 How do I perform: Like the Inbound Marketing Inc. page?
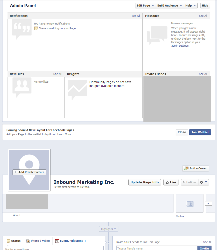coord(171,182)
